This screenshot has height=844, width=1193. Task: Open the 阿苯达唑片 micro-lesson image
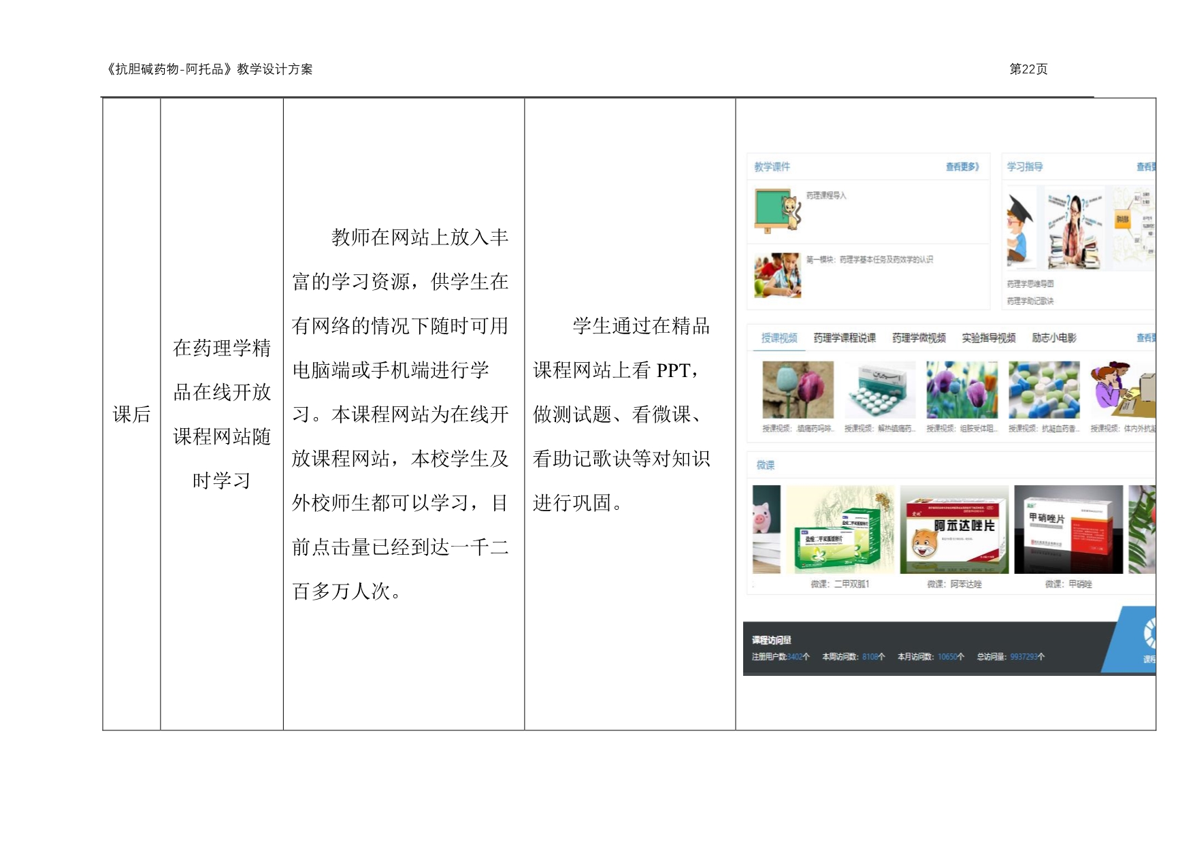click(x=954, y=530)
